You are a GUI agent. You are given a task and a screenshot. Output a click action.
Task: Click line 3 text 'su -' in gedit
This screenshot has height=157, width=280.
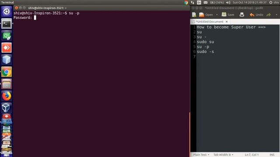point(201,37)
